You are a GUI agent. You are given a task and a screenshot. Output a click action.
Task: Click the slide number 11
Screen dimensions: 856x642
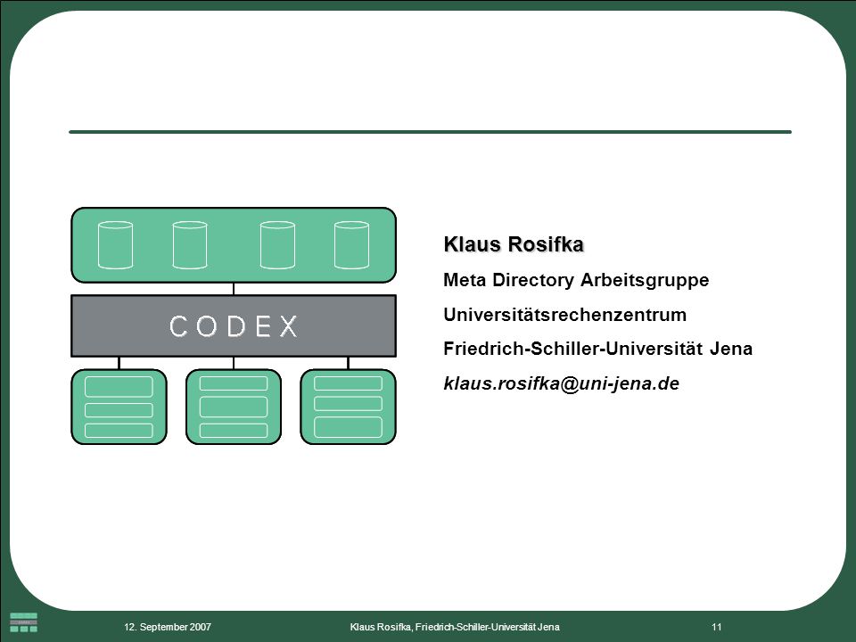717,627
